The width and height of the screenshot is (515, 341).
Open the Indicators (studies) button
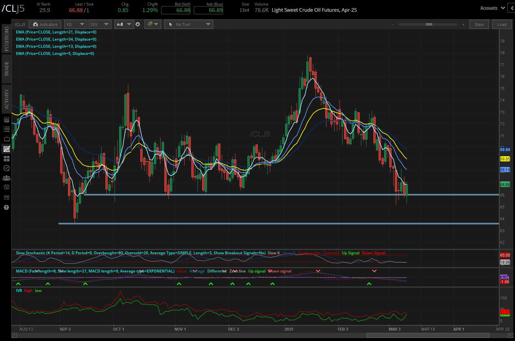coord(45,24)
